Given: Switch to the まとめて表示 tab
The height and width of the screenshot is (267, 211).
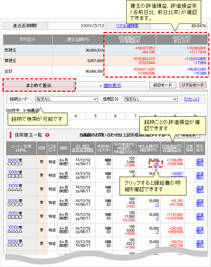Looking at the screenshot, I should point(39,85).
